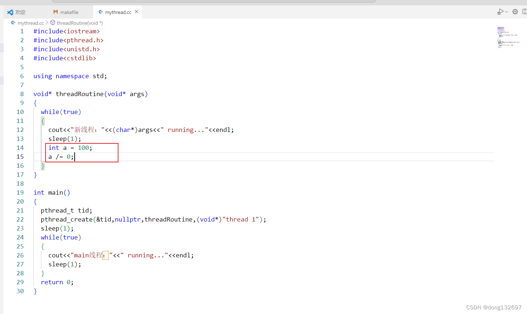Click 'while(true)' on line 24

[61, 237]
